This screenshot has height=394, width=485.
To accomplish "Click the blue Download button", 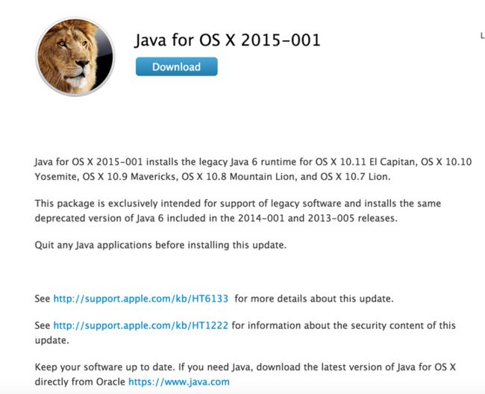I will pos(177,66).
